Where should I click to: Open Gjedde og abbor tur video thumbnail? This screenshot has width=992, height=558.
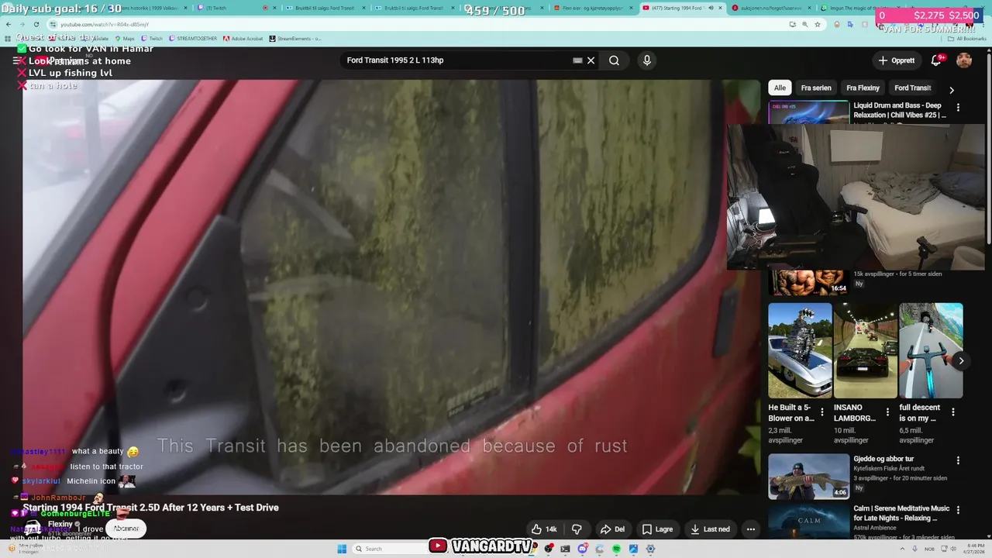click(809, 477)
